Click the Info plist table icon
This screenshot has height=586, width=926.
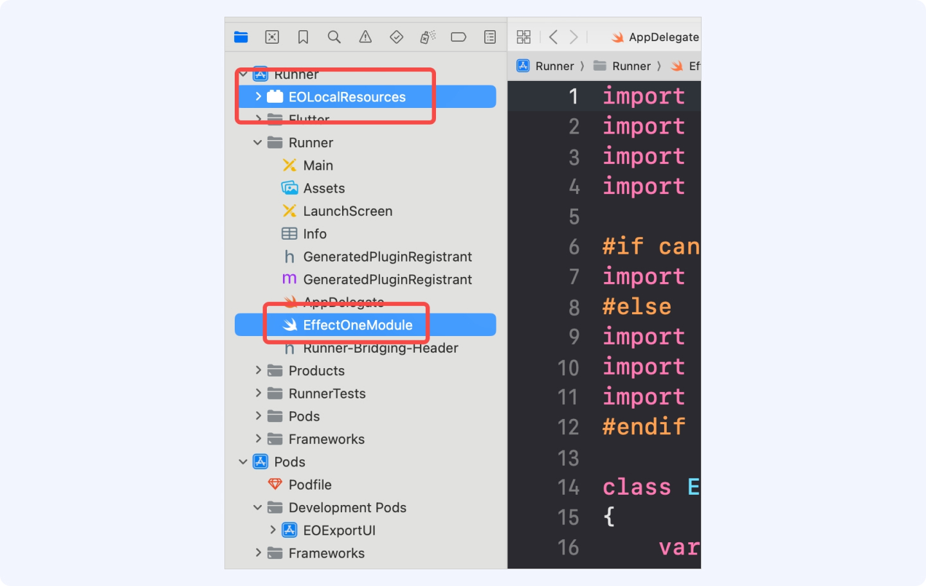click(289, 234)
